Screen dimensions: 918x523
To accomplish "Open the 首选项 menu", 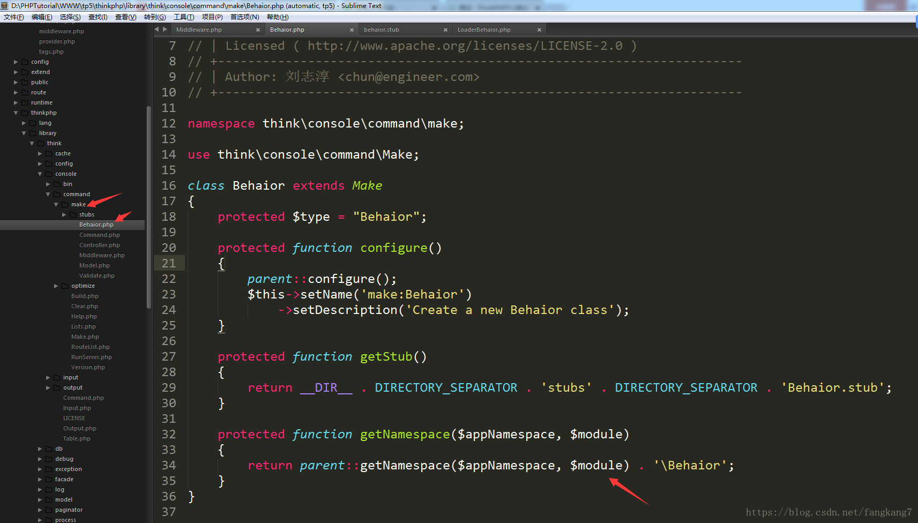I will point(244,17).
